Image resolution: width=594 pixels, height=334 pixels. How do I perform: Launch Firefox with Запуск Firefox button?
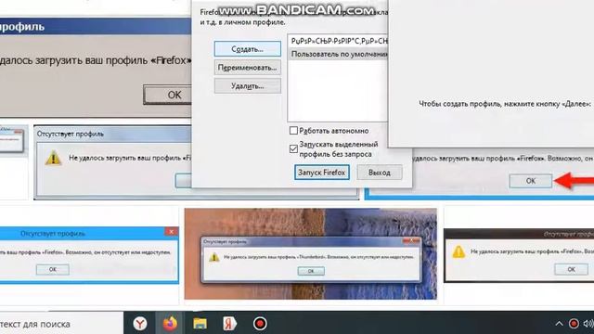point(322,173)
